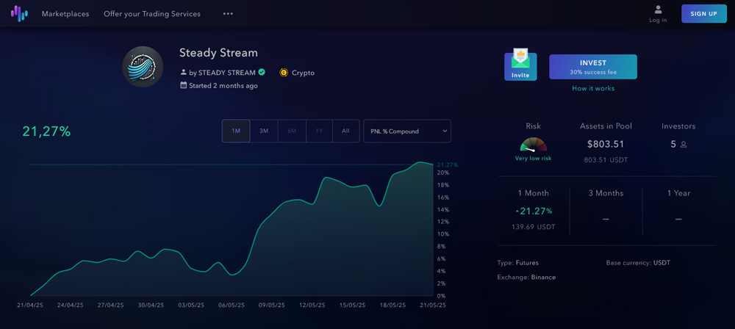
Task: Click the $803.51 assets value
Action: tap(606, 144)
